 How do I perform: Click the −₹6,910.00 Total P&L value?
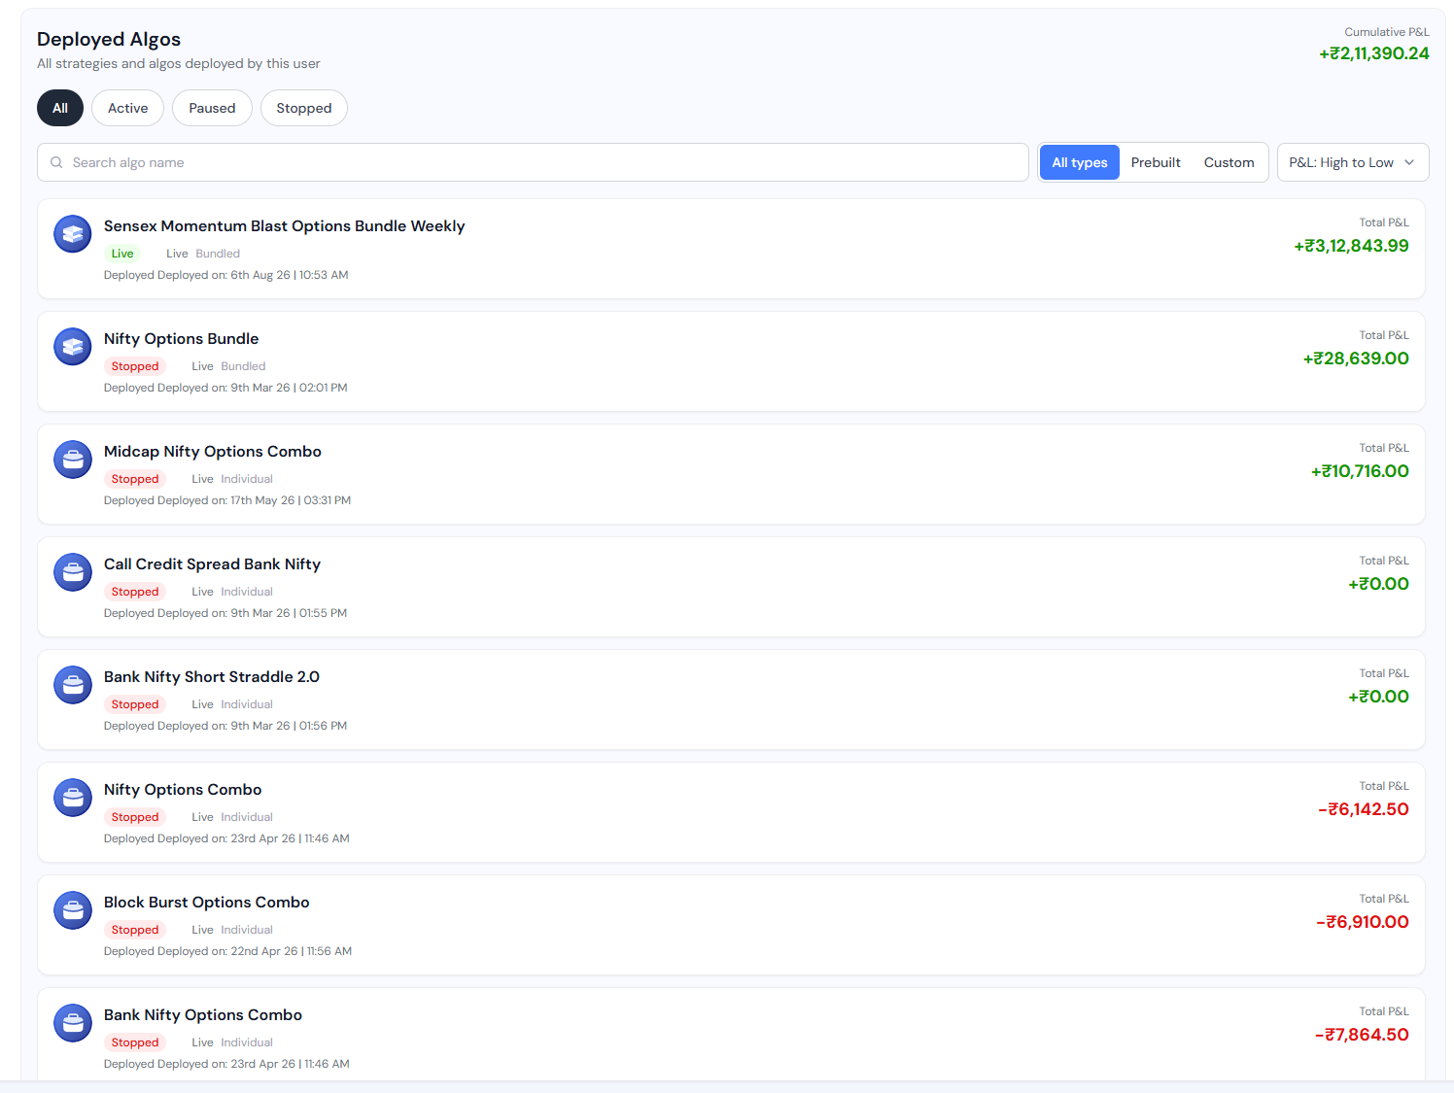[x=1362, y=922]
